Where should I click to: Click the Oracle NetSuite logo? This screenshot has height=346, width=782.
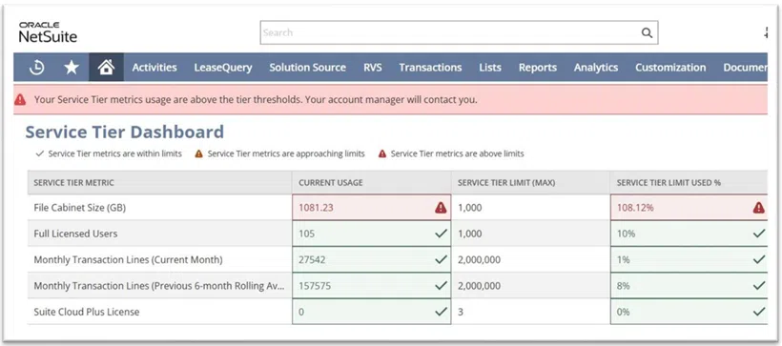click(48, 32)
